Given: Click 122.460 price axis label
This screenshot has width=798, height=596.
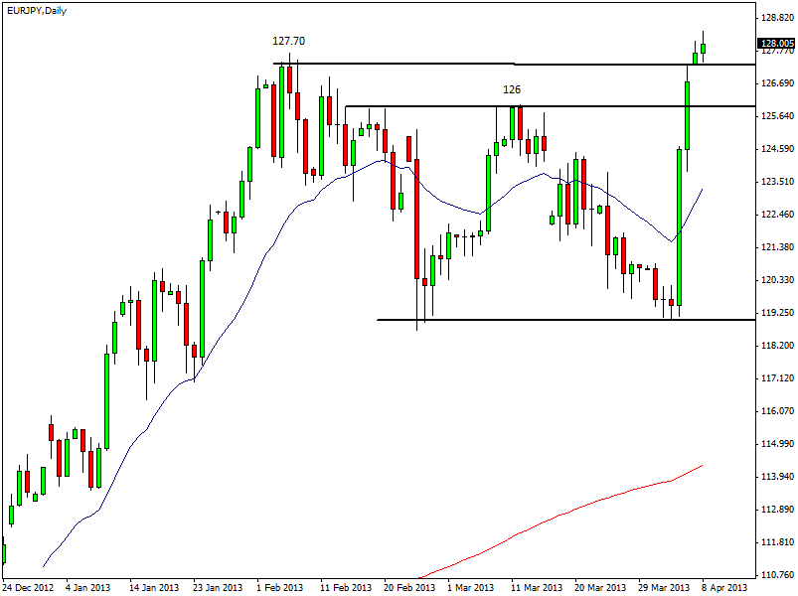Looking at the screenshot, I should pos(775,215).
